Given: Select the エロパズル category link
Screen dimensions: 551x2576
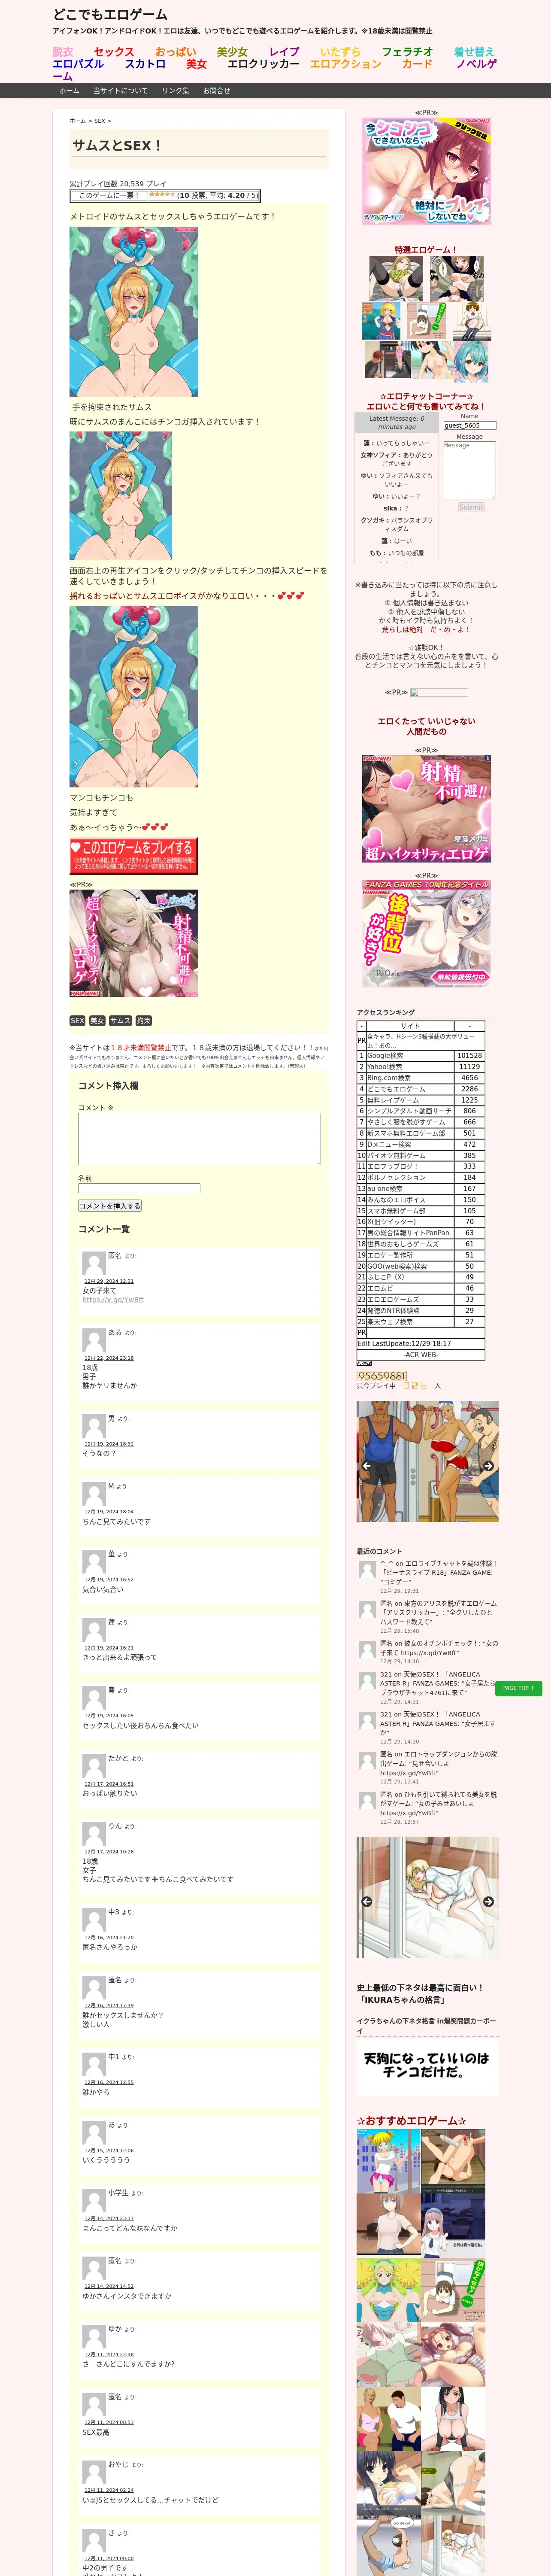Looking at the screenshot, I should click(x=78, y=64).
